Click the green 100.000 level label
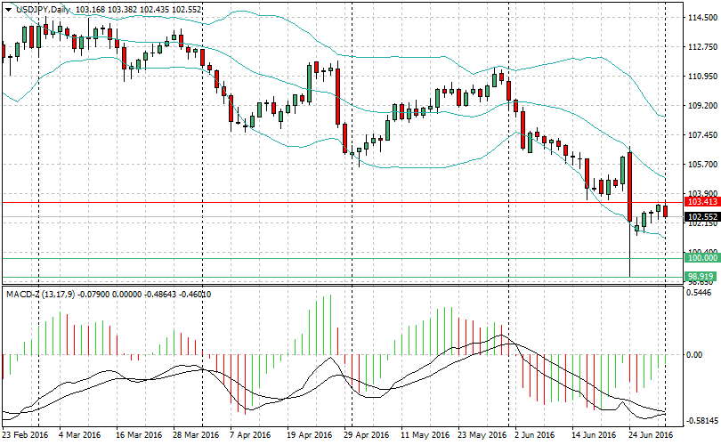The image size is (721, 445). pyautogui.click(x=702, y=258)
